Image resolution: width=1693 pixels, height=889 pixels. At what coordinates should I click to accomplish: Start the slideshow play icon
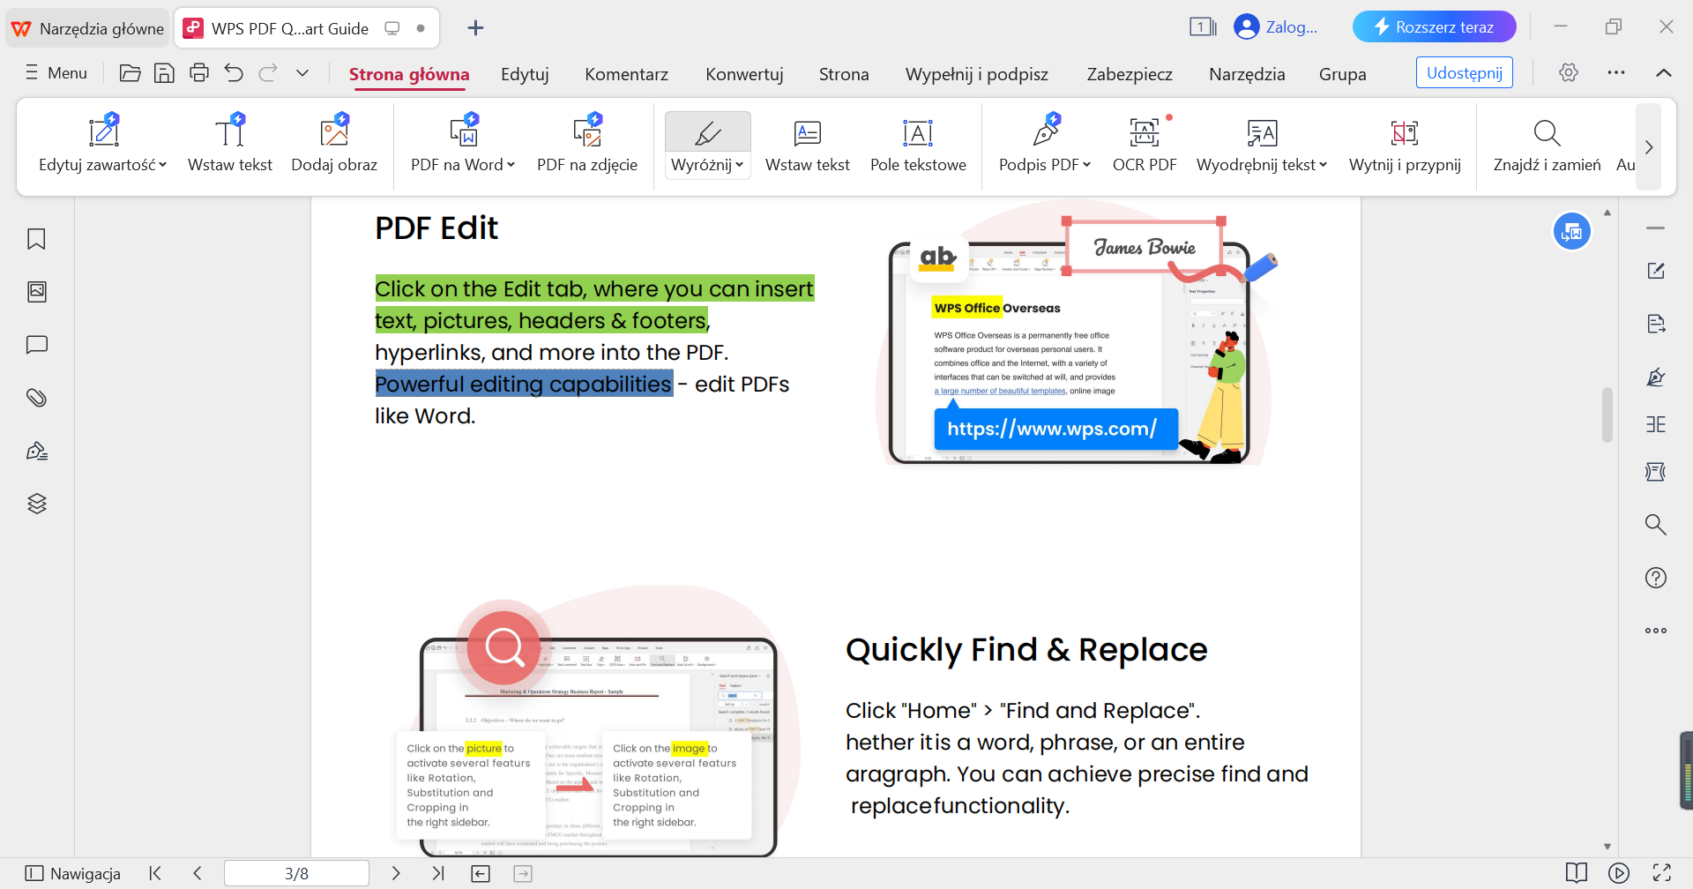point(1619,873)
